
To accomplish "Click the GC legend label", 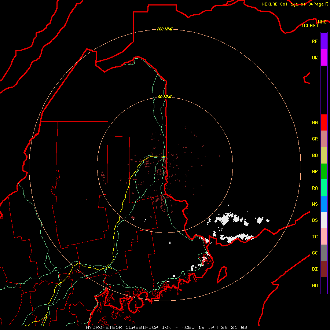I will tap(315, 253).
